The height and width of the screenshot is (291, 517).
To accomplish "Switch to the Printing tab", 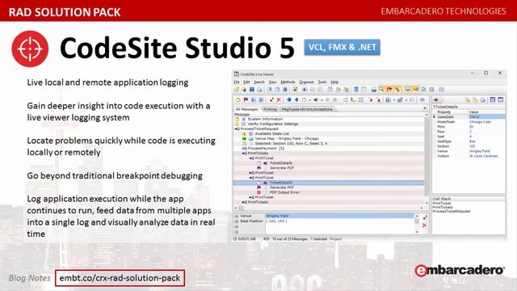I will click(270, 109).
